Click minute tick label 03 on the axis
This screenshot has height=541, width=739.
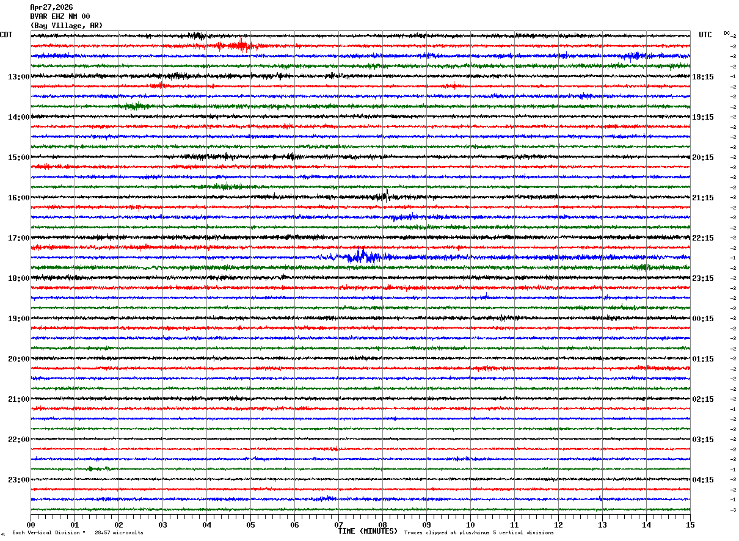(162, 525)
